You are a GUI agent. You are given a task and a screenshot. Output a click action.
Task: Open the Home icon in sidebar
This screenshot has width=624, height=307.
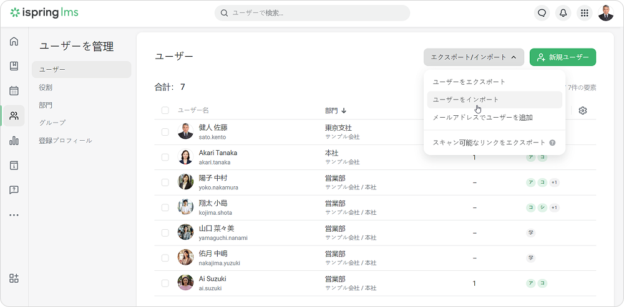coord(14,42)
